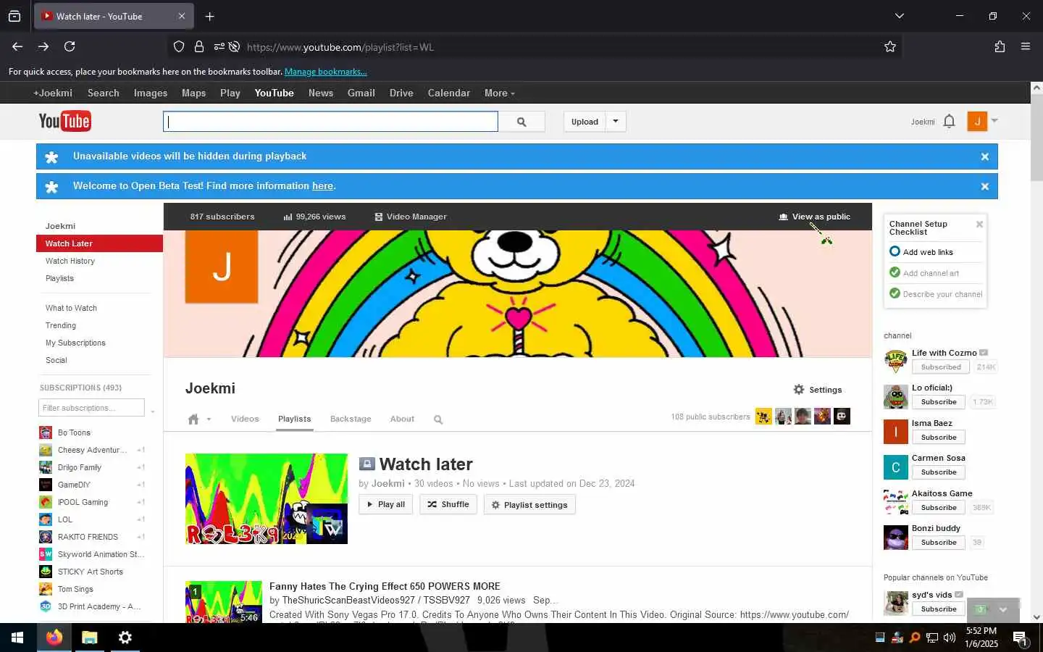Expand the More menu in the Google bar

coord(500,93)
